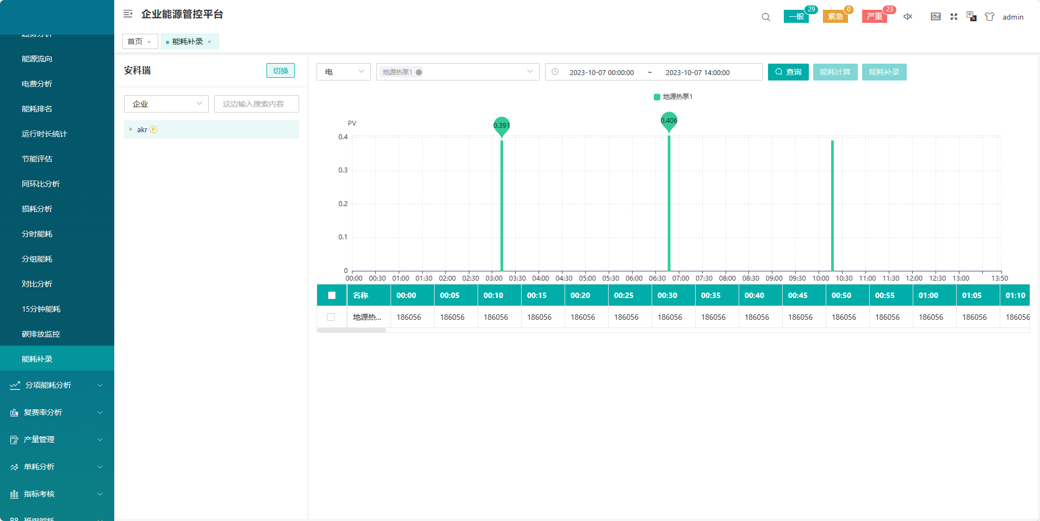Open the language translation icon
1040x521 pixels.
pos(971,17)
